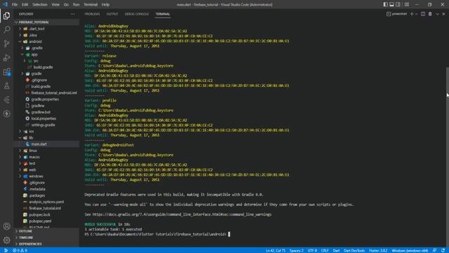Open the Terminal menu

tap(91, 5)
